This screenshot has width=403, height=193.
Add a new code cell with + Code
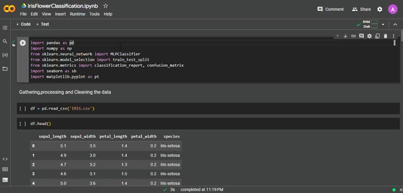click(24, 24)
